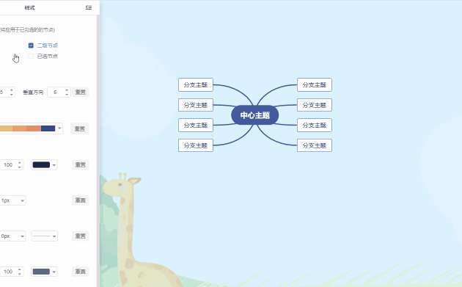Reset the dark navy color row
Viewport: 462px width, 287px height.
coord(81,164)
